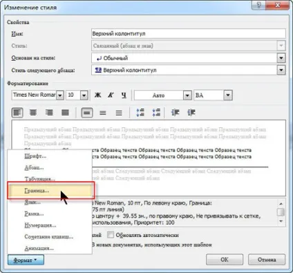This screenshot has width=293, height=273.
Task: Choose Табуляция... from the Format menu
Action: [x=50, y=179]
